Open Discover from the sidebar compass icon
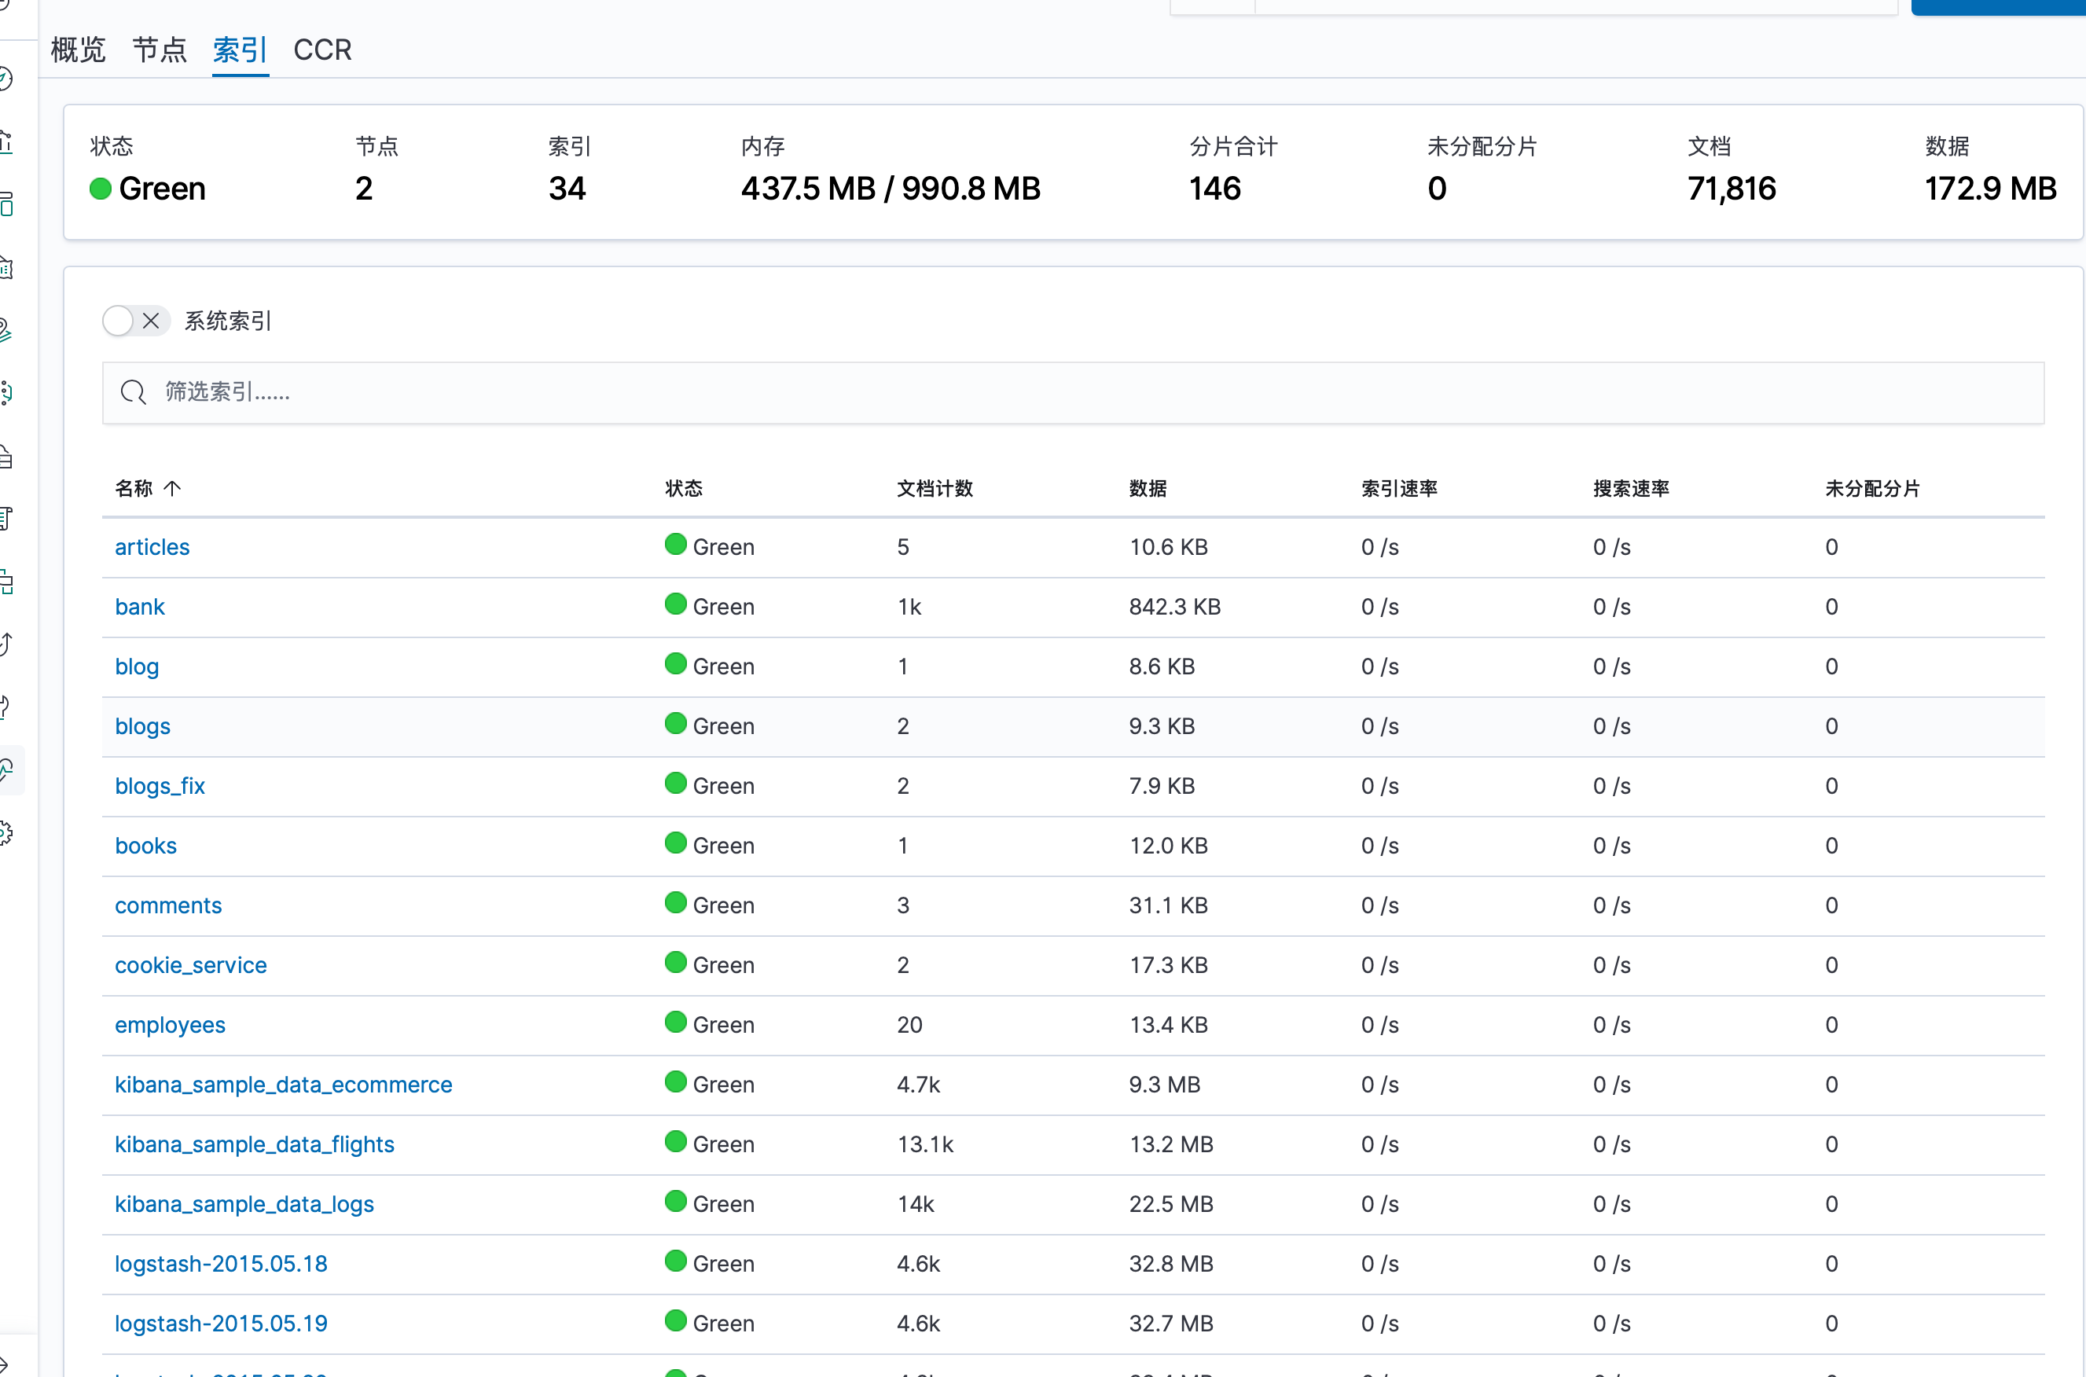 tap(6, 79)
